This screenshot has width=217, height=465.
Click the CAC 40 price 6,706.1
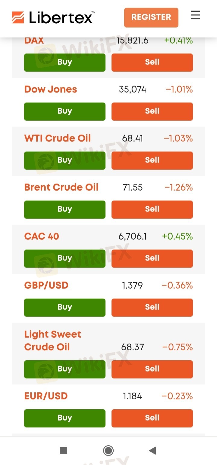[x=133, y=236]
